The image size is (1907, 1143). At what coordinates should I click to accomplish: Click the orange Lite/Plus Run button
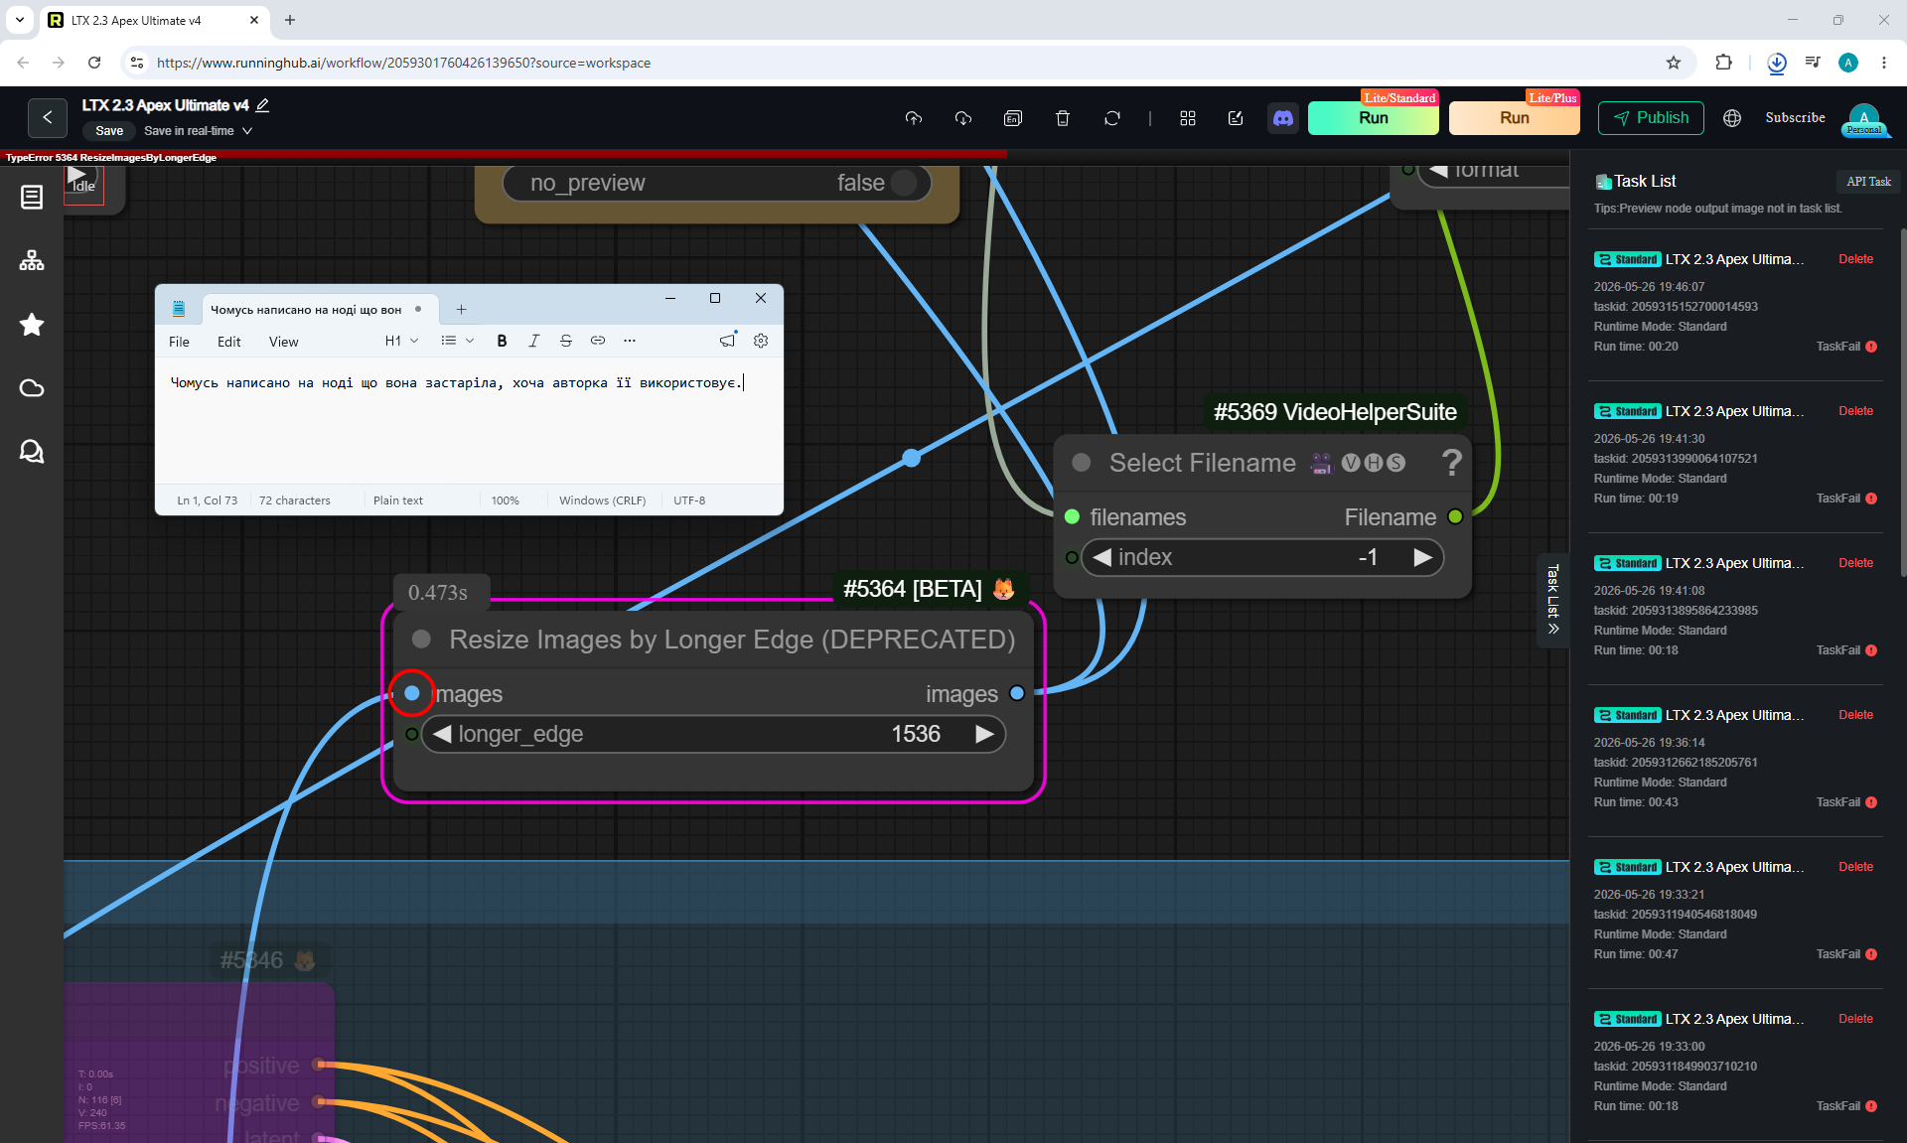[x=1514, y=118]
